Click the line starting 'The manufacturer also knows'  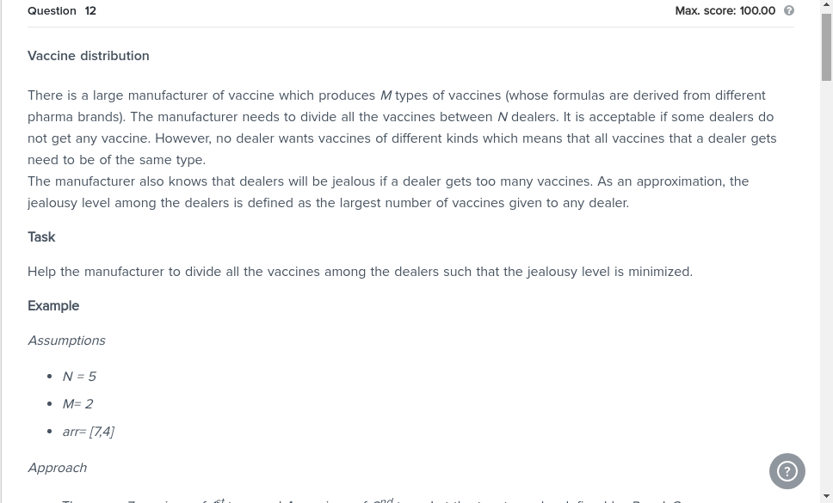388,181
